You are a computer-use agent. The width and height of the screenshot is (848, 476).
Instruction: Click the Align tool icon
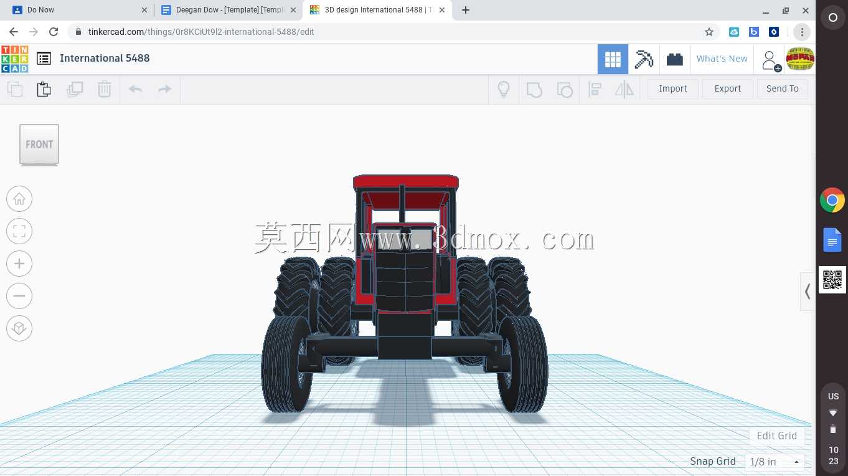click(595, 89)
